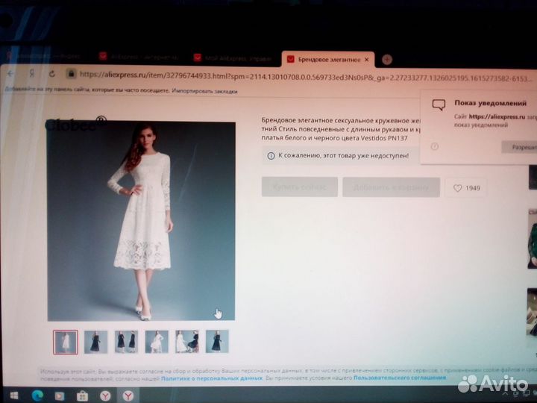Screen dimensions: 537x403
Task: Click the info icon in unavailable notice
Action: (270, 155)
